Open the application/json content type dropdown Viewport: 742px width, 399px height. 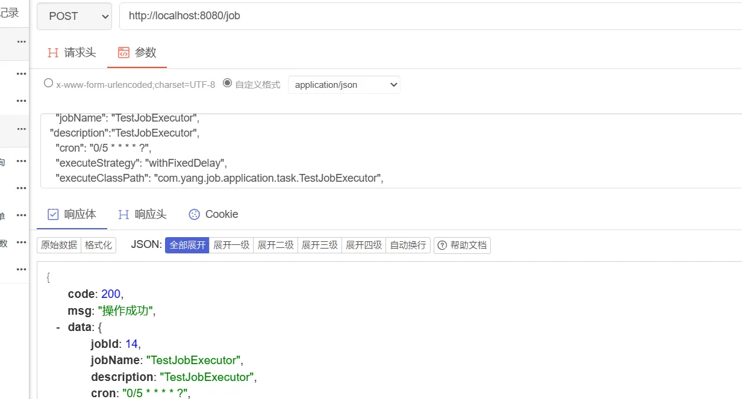click(344, 85)
